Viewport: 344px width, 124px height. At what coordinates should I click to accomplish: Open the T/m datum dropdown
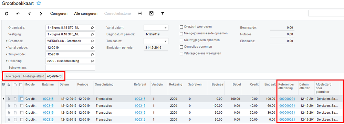tap(165, 41)
